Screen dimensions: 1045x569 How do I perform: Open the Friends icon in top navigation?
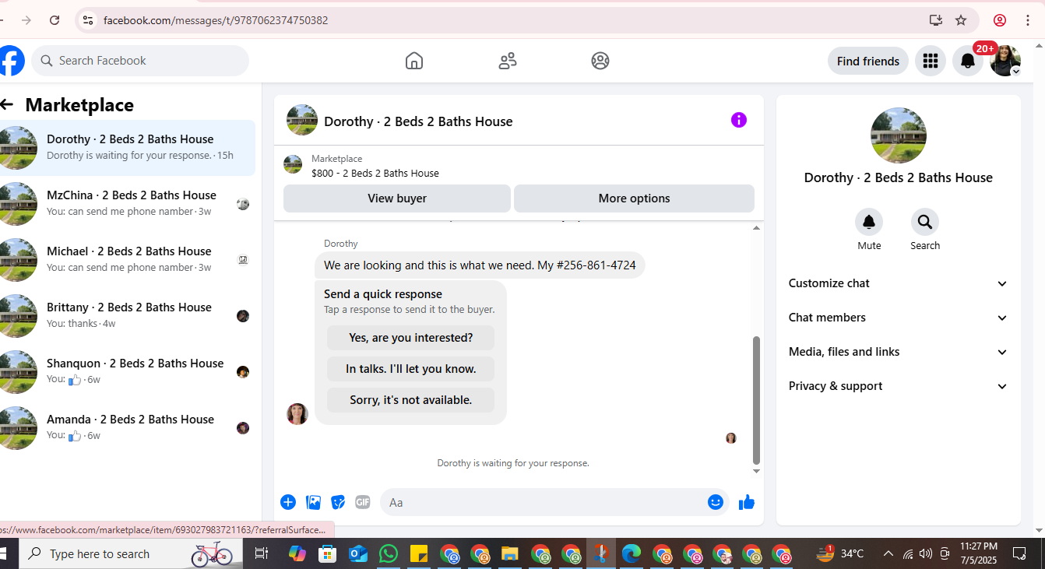pyautogui.click(x=508, y=61)
